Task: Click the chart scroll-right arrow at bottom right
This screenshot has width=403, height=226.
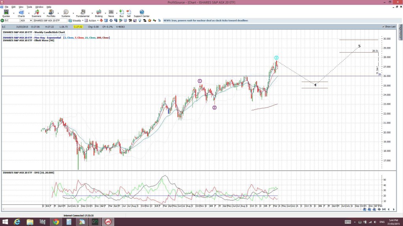Action: (x=394, y=210)
